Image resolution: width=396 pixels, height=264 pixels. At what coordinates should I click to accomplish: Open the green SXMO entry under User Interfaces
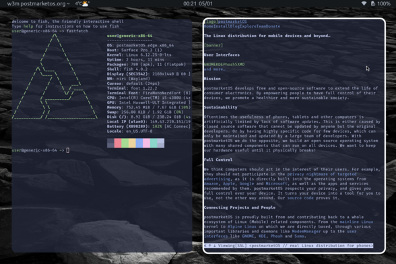tap(240, 65)
